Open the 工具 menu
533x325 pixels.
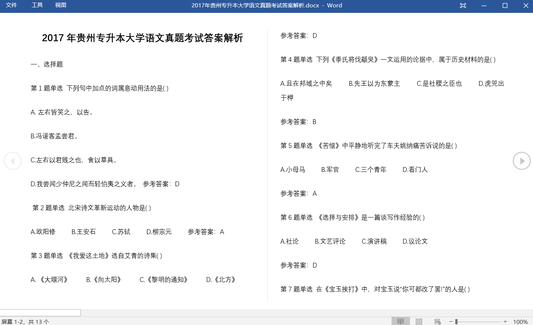pyautogui.click(x=37, y=5)
